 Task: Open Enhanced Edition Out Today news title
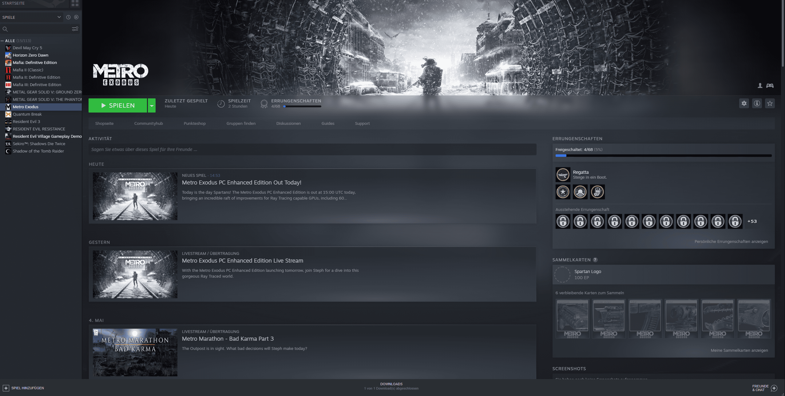(x=242, y=182)
